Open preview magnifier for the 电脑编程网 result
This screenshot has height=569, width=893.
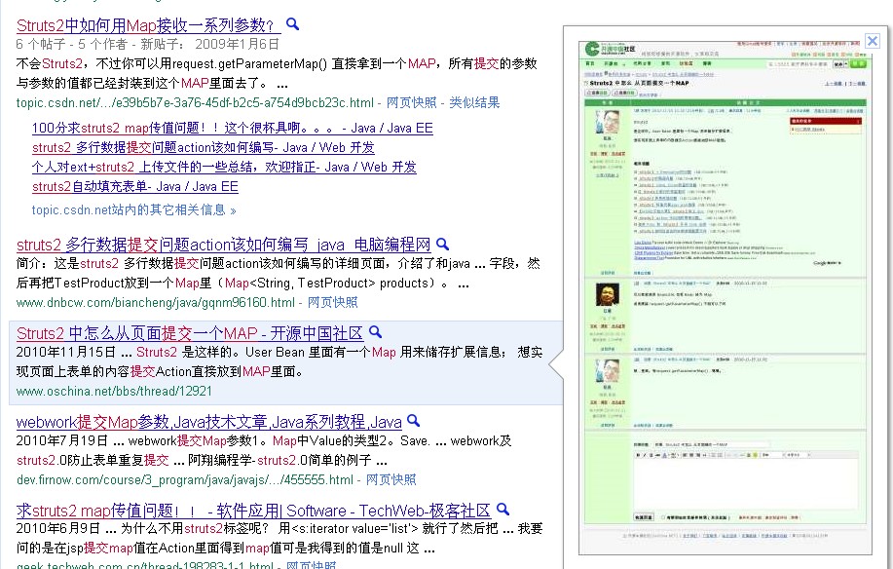tap(442, 245)
